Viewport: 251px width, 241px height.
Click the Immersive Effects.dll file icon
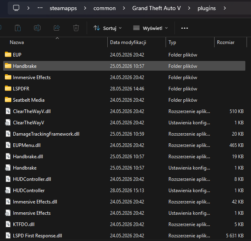pos(8,201)
